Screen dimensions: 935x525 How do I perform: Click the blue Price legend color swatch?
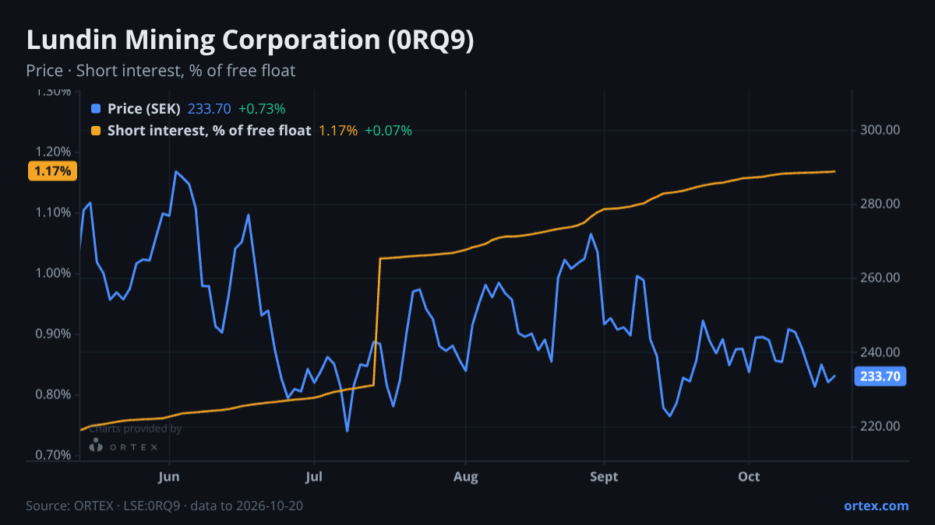click(96, 109)
